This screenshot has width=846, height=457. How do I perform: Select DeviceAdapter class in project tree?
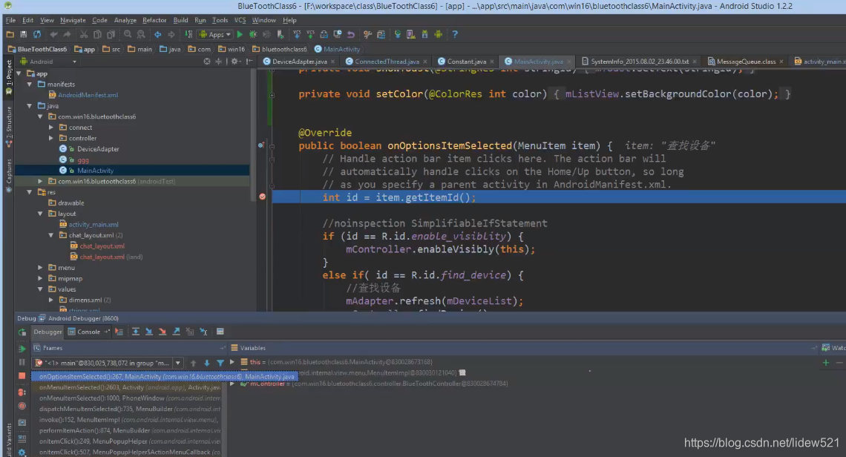coord(98,149)
